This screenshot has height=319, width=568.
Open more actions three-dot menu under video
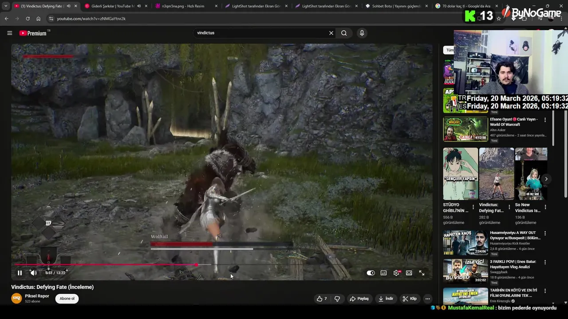tap(427, 299)
